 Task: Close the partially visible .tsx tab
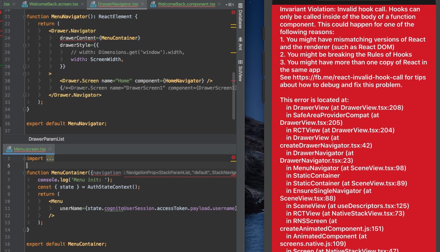click(x=14, y=4)
